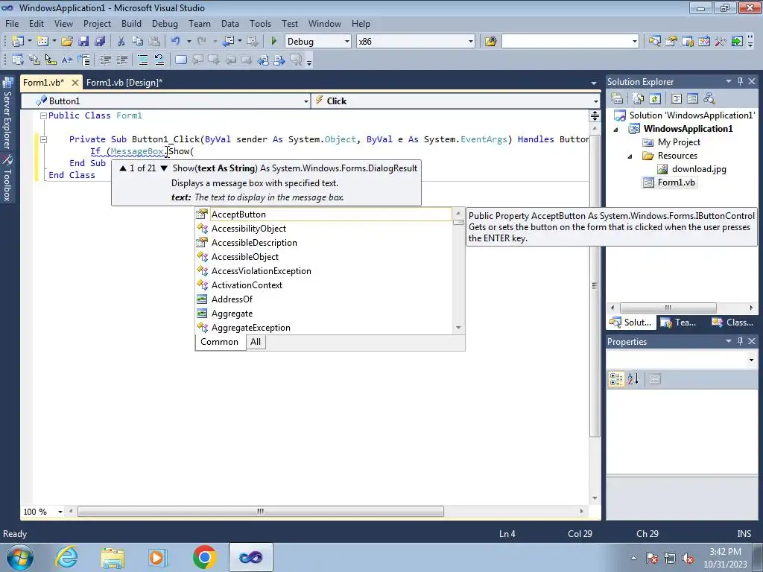763x572 pixels.
Task: Click the Increase Line Indent icon
Action: tap(121, 60)
